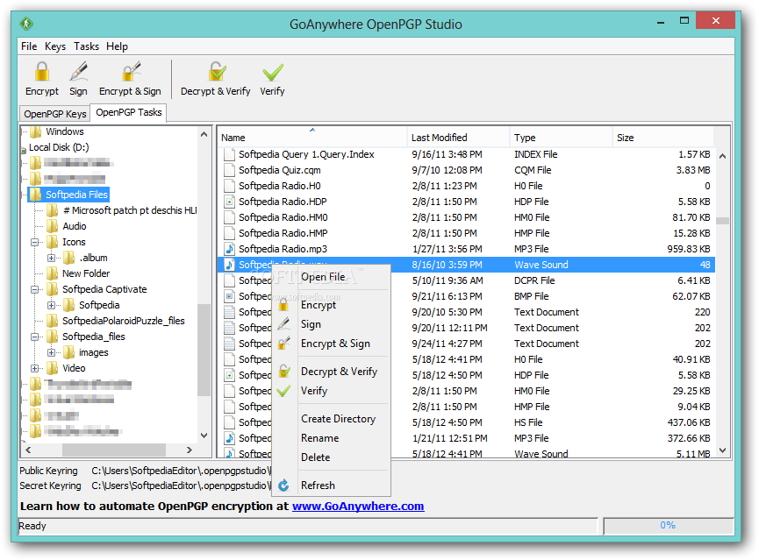Click image file icon of the BMP File row

coord(229,296)
